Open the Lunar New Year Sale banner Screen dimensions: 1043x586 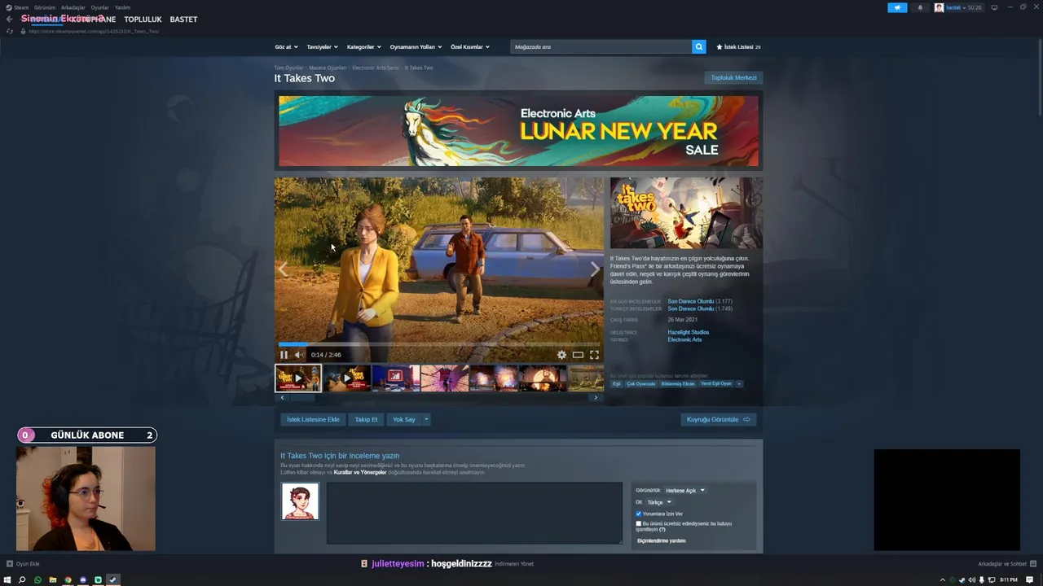(518, 131)
